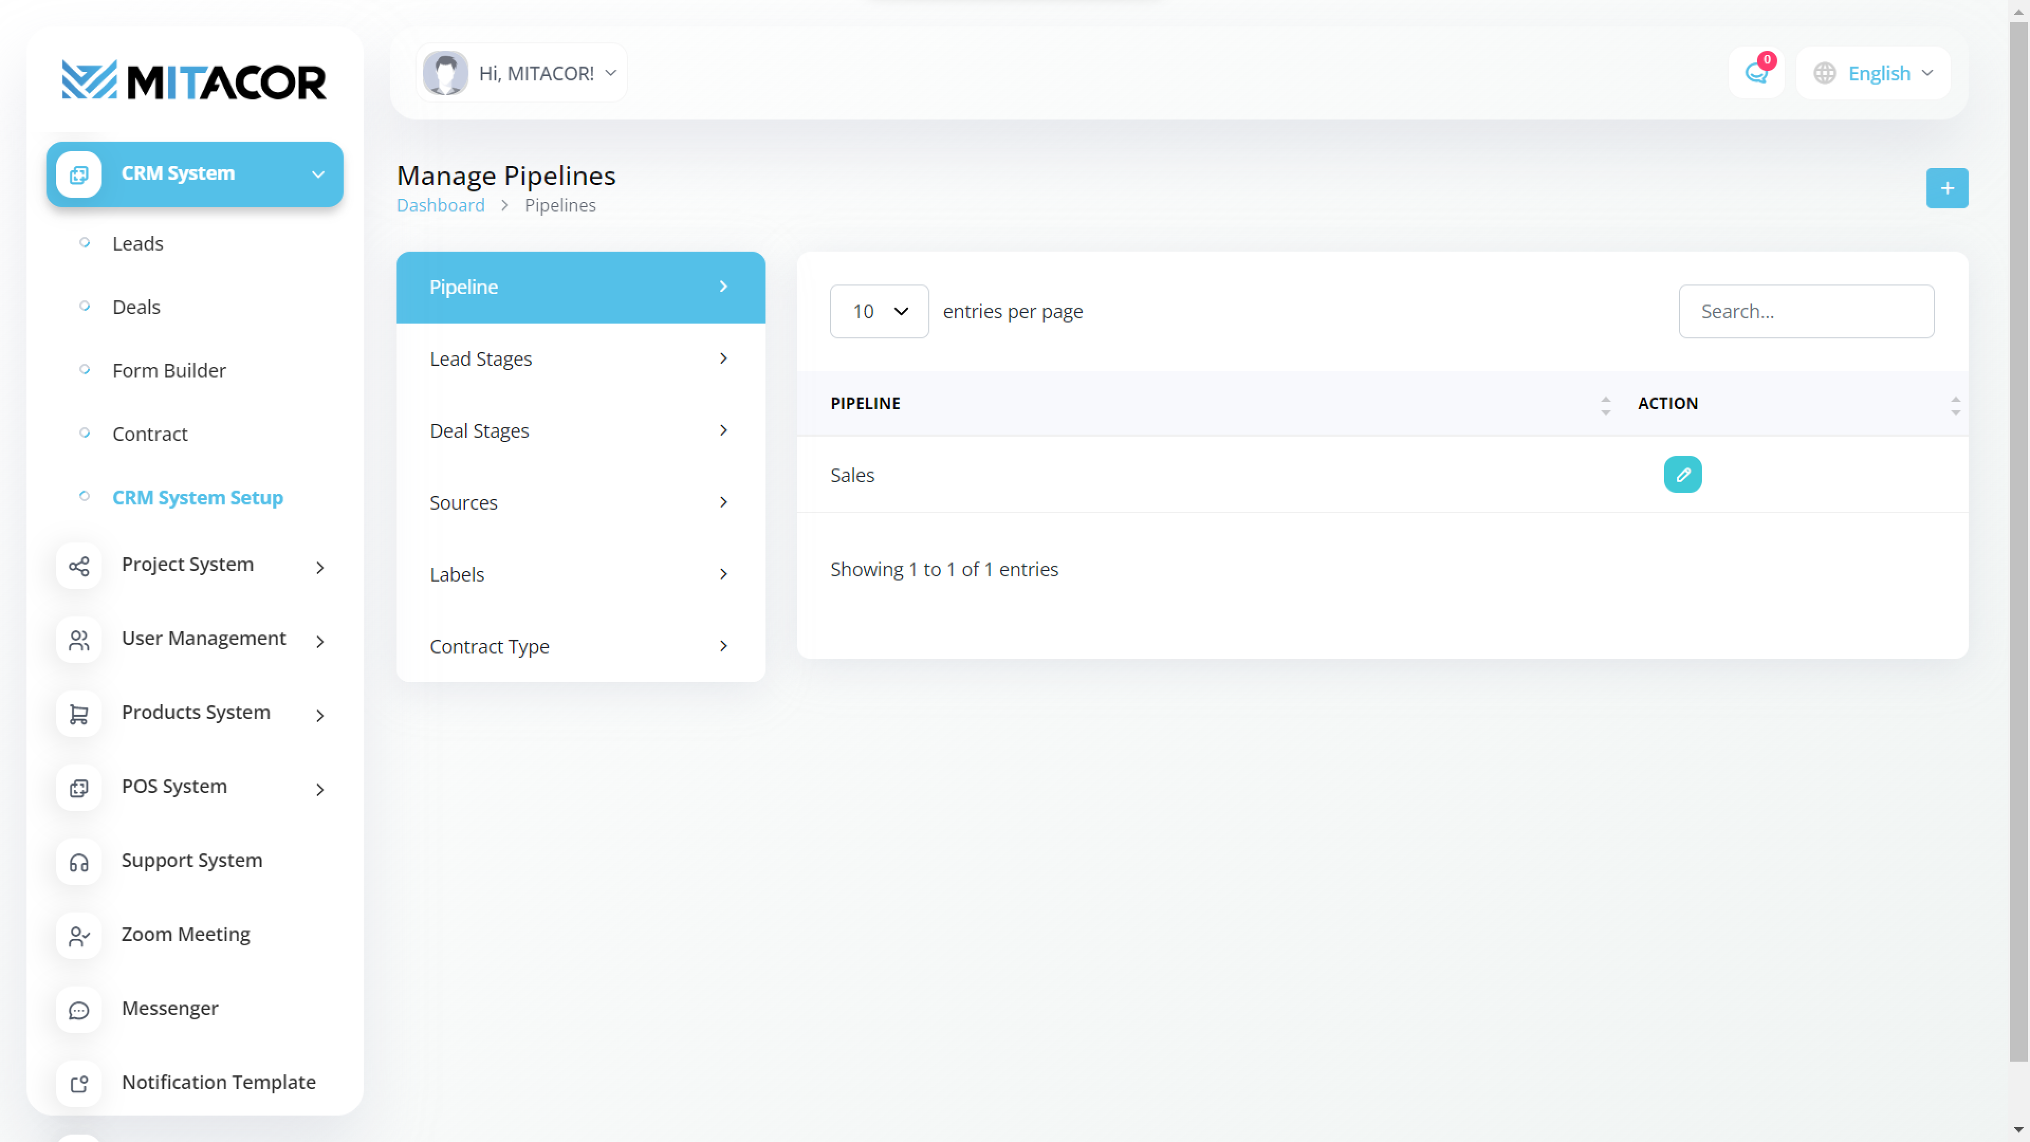
Task: Click the plus icon to create pipeline
Action: (x=1946, y=188)
